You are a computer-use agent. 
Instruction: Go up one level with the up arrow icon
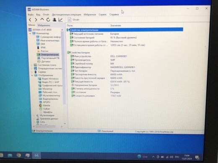coord(42,20)
